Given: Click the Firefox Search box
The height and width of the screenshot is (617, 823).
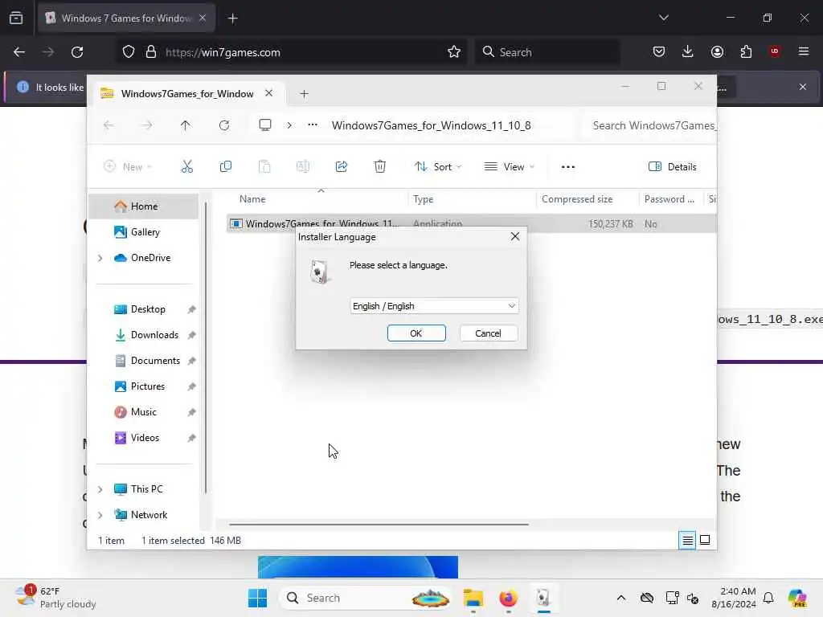Looking at the screenshot, I should pyautogui.click(x=547, y=52).
